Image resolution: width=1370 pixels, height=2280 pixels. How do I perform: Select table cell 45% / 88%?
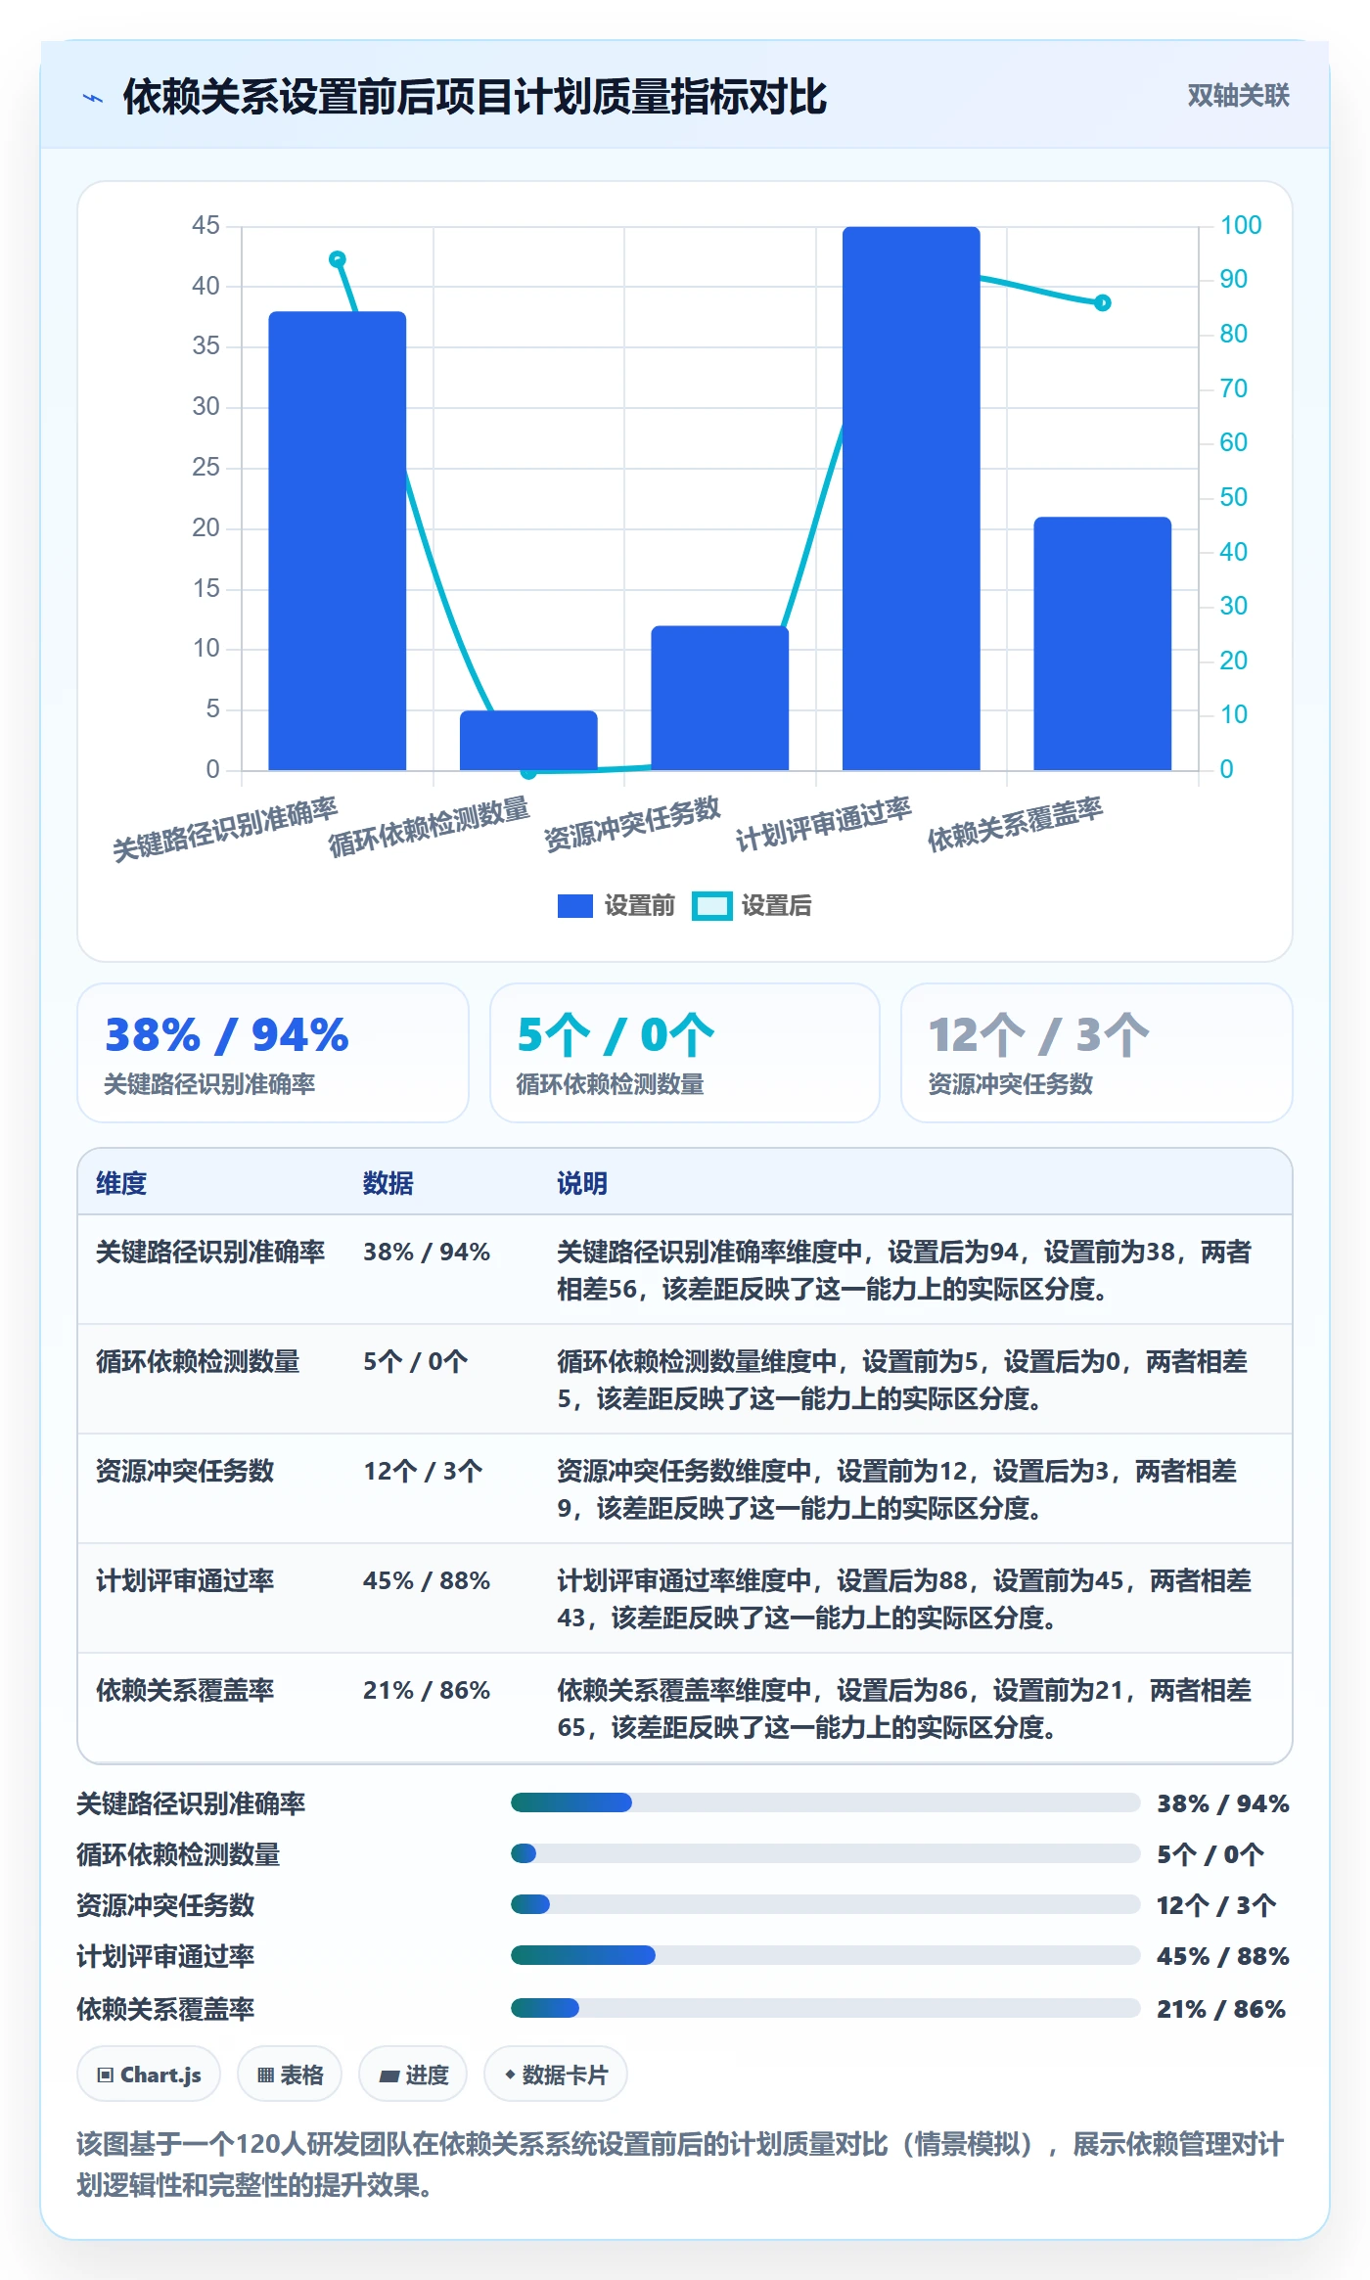point(427,1580)
